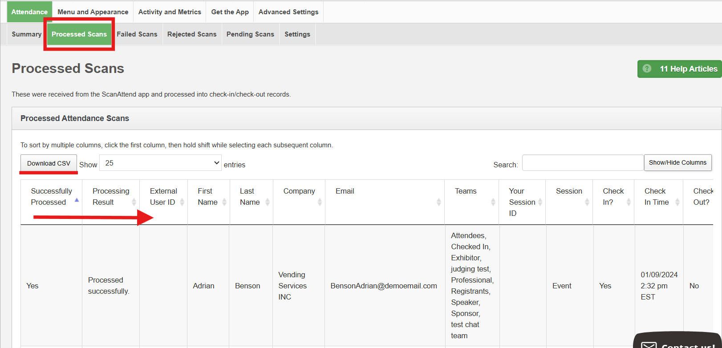Image resolution: width=722 pixels, height=348 pixels.
Task: Sort table by Company column header
Action: pyautogui.click(x=299, y=191)
